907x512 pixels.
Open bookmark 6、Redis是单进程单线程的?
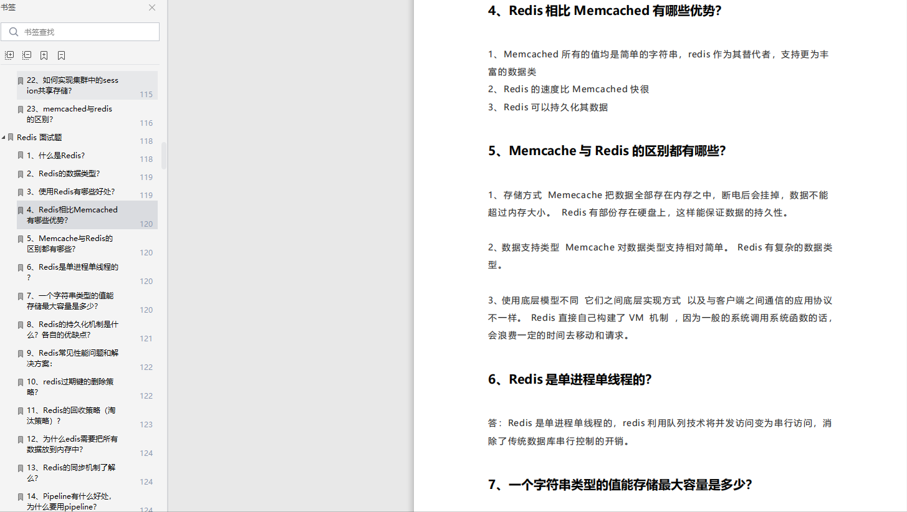tap(72, 272)
